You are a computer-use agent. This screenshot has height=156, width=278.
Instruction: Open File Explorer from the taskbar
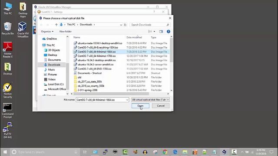[x=185, y=152]
